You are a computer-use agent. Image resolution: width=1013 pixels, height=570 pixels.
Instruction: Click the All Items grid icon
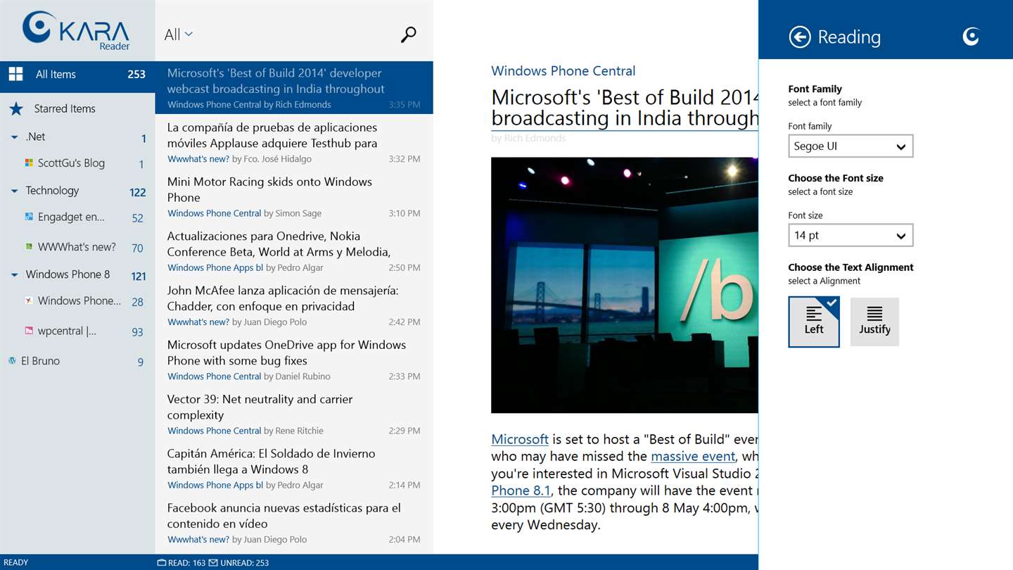[15, 74]
